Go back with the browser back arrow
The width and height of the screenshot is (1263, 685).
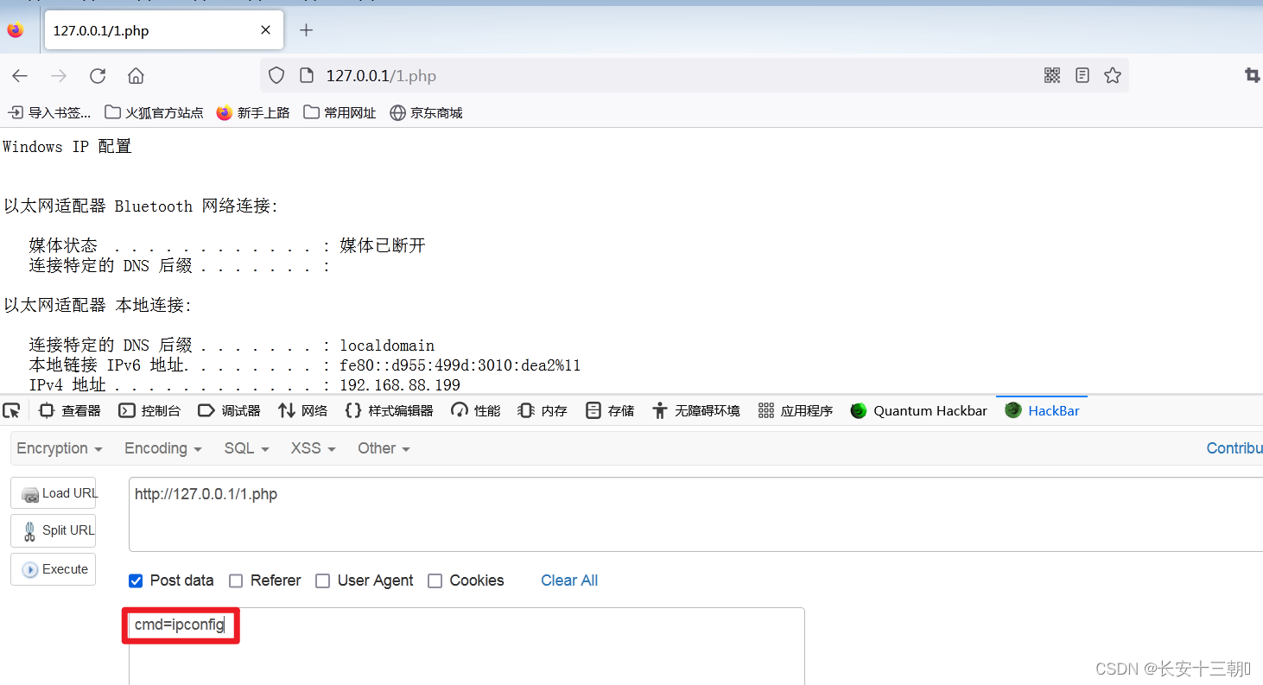point(20,76)
